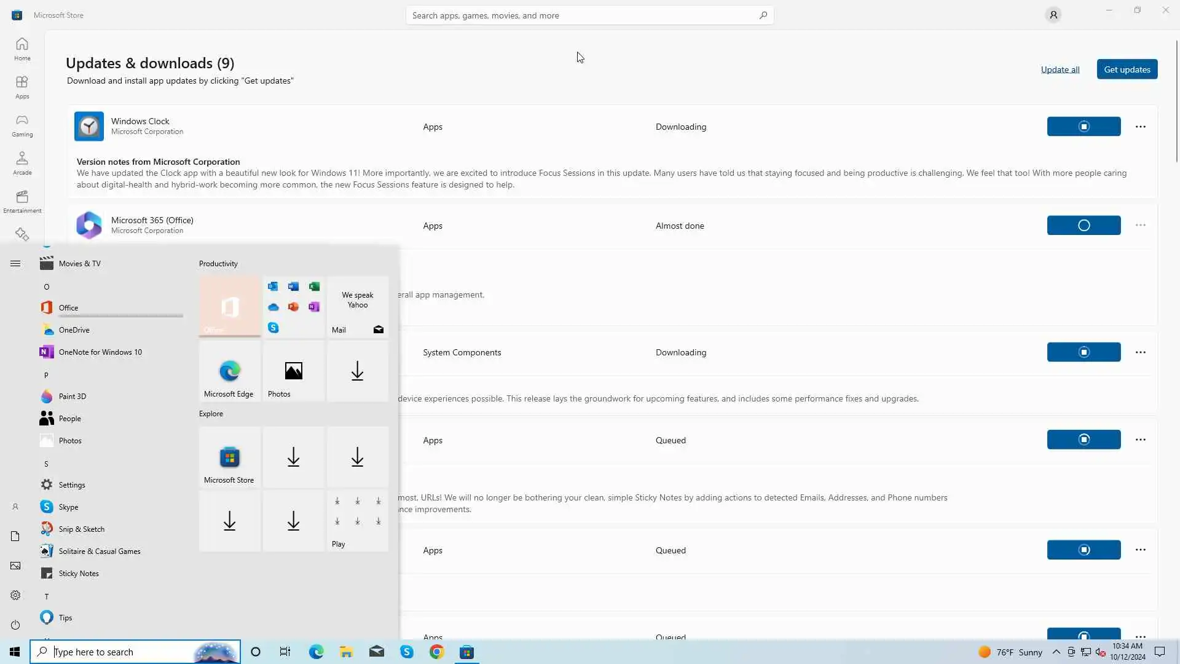1180x664 pixels.
Task: Stop the System Components download
Action: tap(1084, 352)
